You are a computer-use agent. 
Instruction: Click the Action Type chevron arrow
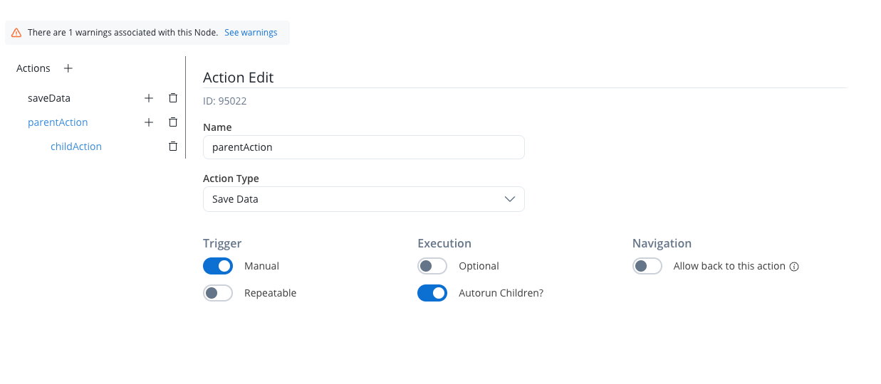coord(510,199)
